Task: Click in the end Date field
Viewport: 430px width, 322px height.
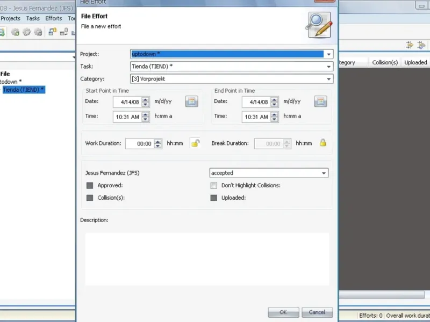Action: pos(257,102)
